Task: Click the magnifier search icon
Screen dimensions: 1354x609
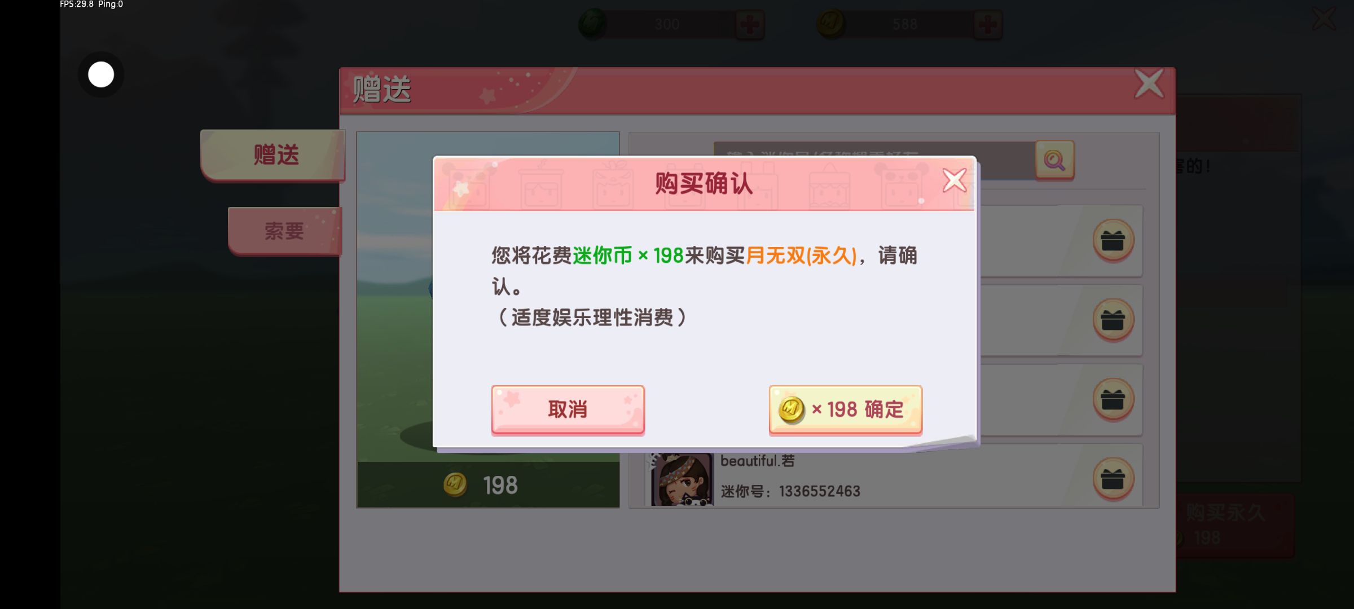Action: pyautogui.click(x=1054, y=160)
